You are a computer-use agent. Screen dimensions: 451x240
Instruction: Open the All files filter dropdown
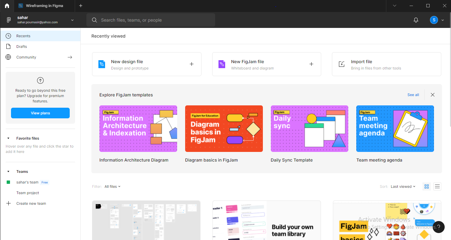point(112,186)
